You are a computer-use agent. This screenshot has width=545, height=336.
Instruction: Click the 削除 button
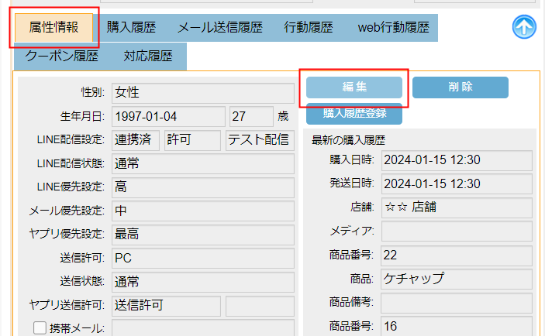pyautogui.click(x=460, y=87)
